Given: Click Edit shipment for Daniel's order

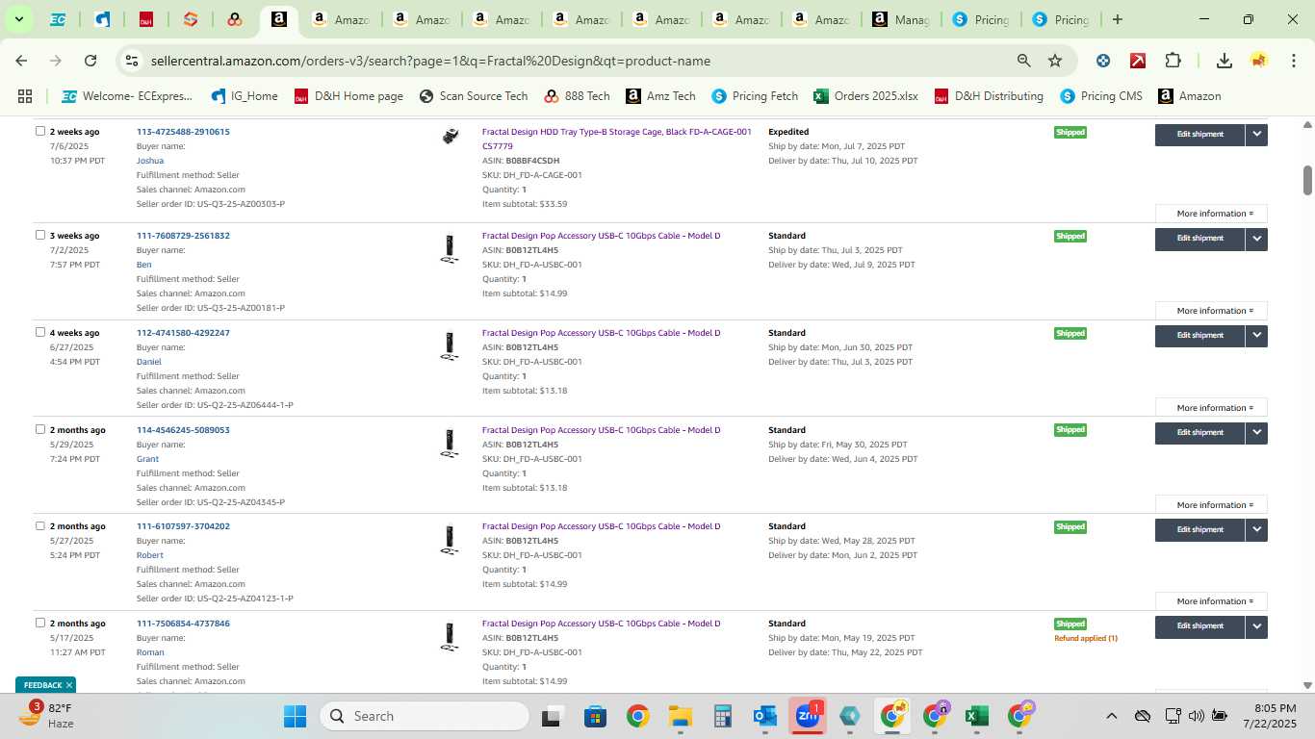Looking at the screenshot, I should (1199, 336).
